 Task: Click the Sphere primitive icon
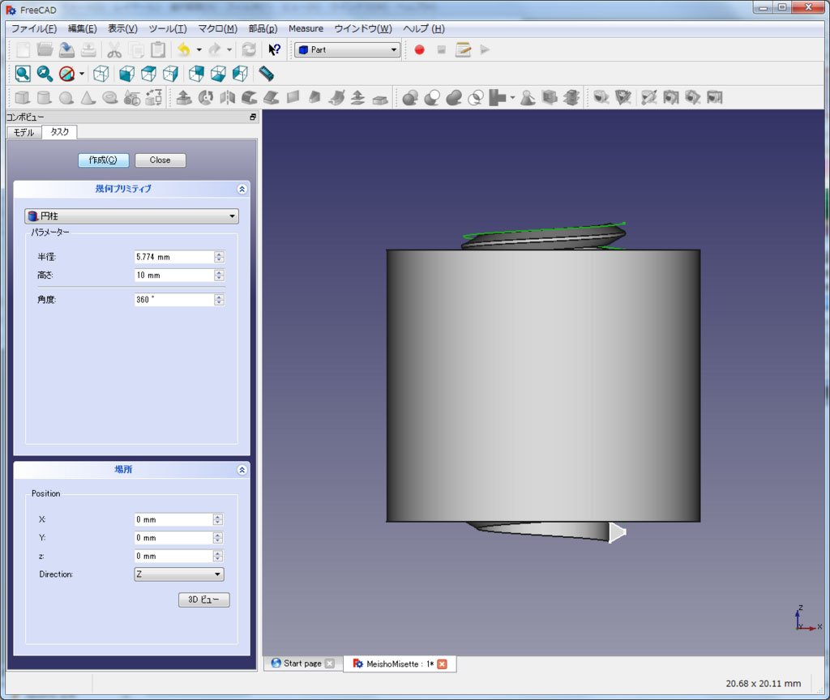click(x=66, y=97)
